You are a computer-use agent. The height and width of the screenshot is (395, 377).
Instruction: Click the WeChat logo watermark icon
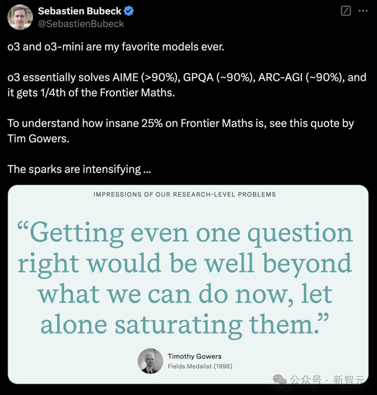tap(280, 380)
